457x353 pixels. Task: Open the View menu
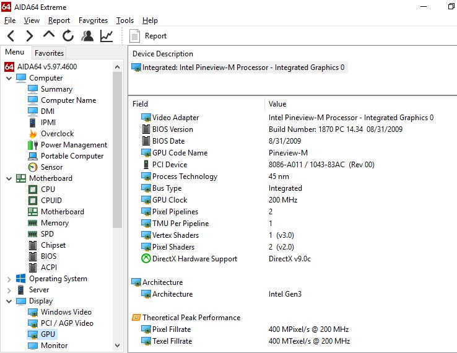32,20
